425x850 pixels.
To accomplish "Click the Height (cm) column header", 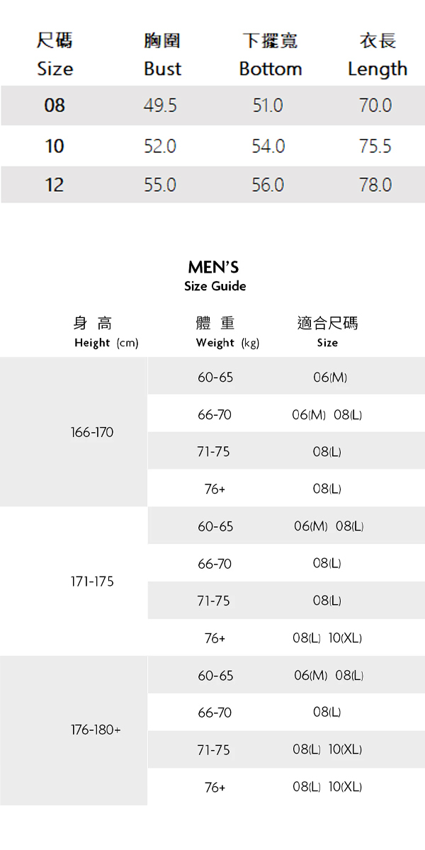I will pos(106,343).
